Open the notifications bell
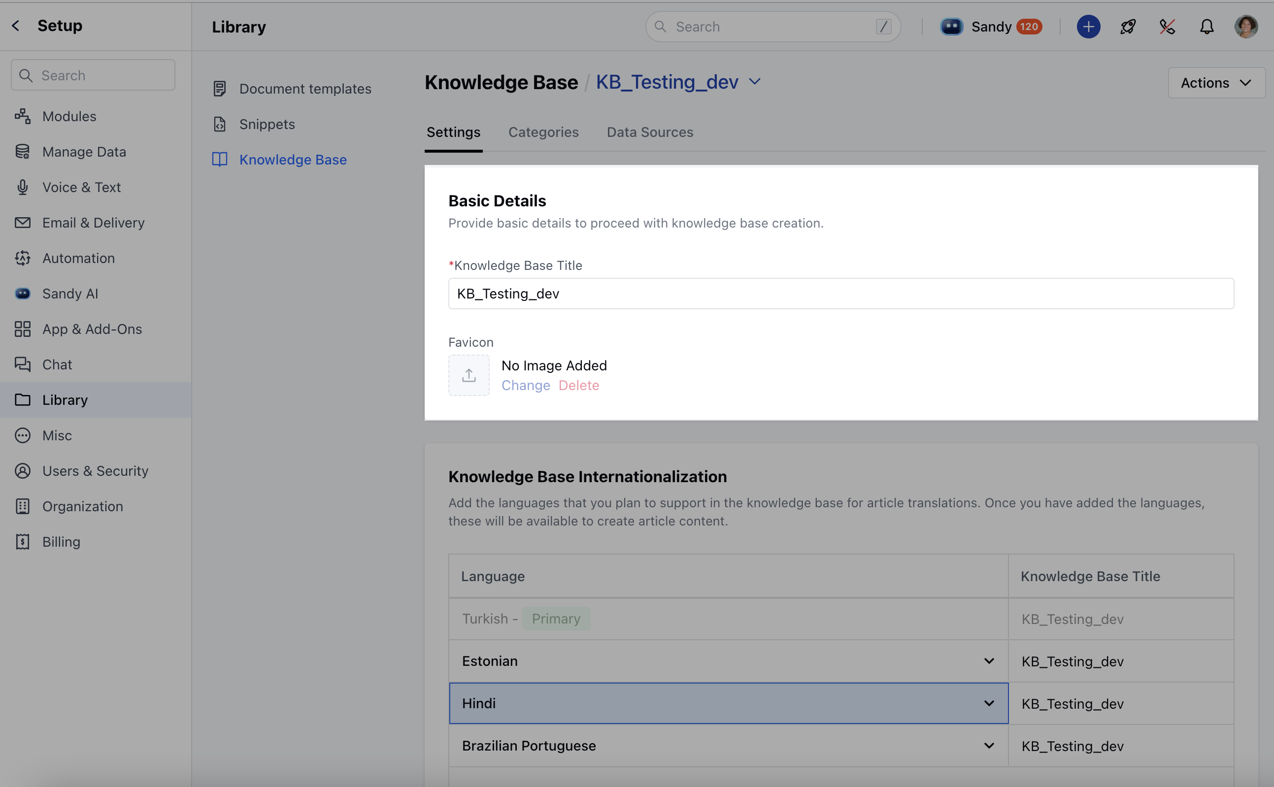1274x787 pixels. (x=1207, y=27)
